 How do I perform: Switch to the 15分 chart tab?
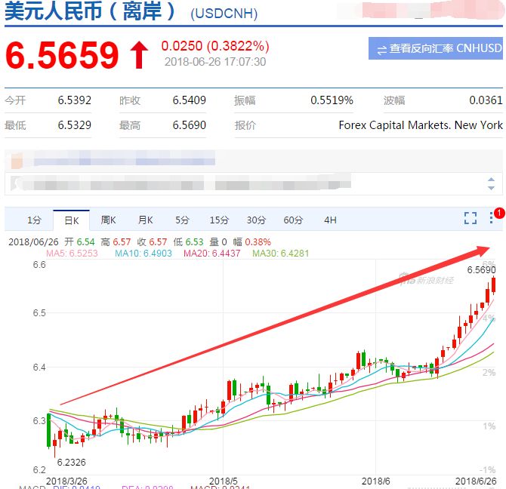coord(219,220)
